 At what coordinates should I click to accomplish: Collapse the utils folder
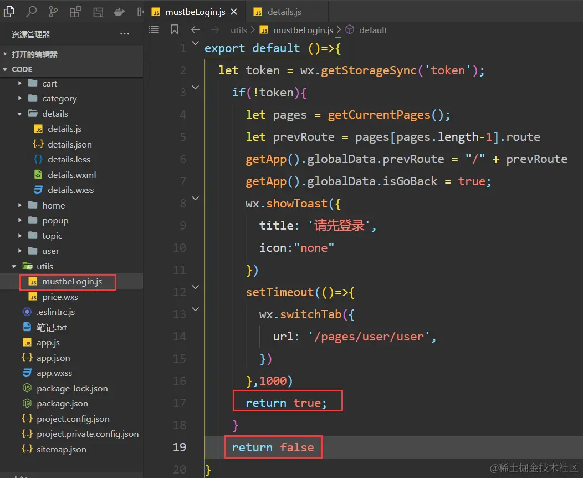click(x=71, y=266)
